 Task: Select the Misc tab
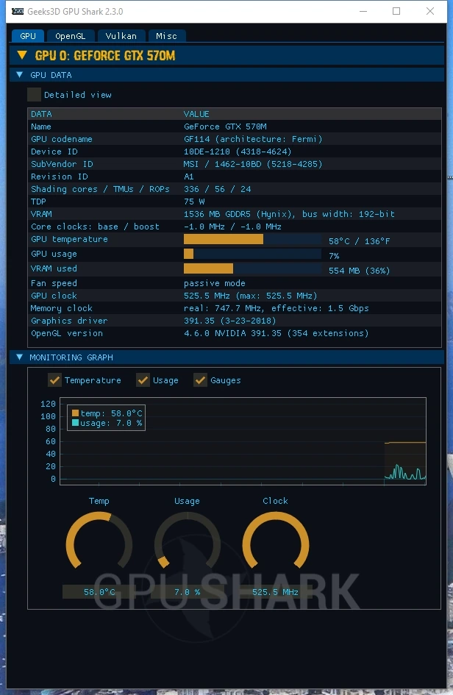(166, 36)
